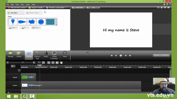Click Produce and share button

coord(55,8)
